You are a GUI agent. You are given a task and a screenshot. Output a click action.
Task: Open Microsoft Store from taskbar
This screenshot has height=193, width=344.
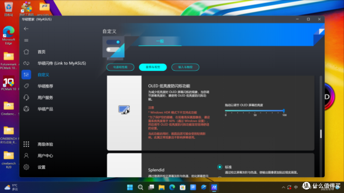[x=183, y=187]
